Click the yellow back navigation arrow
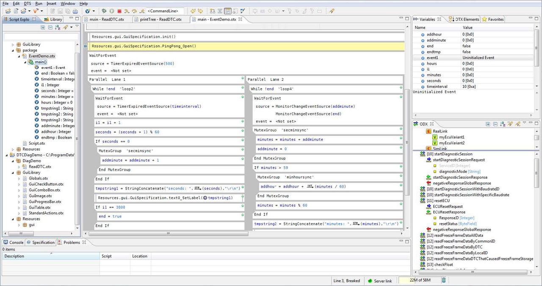The width and height of the screenshot is (542, 286). point(193,11)
